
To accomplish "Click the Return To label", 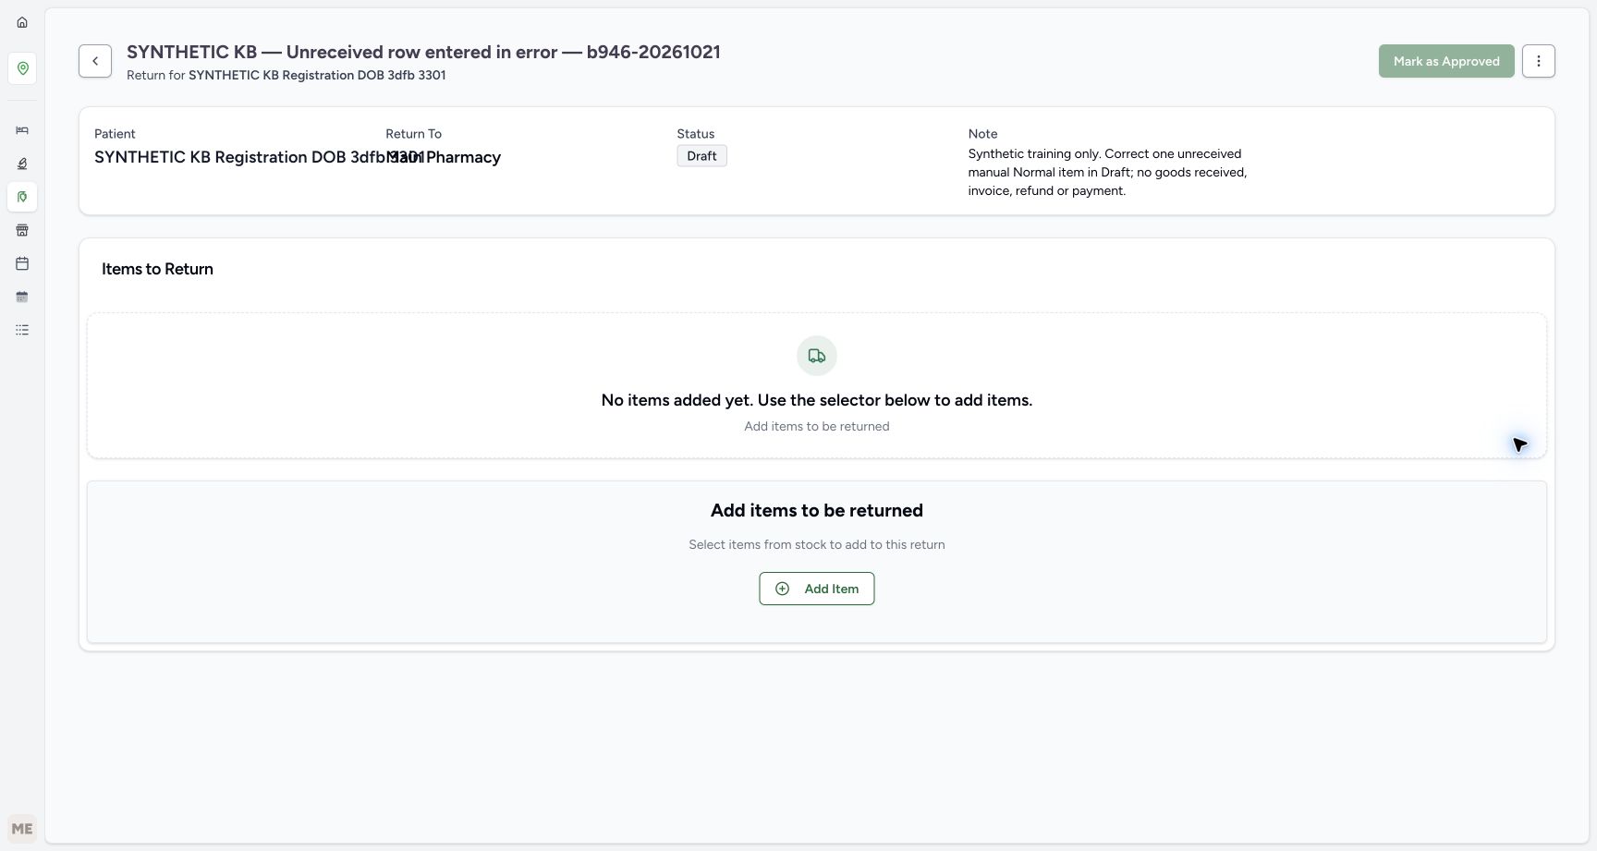I will point(413,134).
